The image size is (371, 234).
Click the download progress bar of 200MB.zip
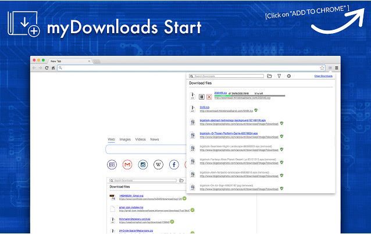(x=249, y=95)
